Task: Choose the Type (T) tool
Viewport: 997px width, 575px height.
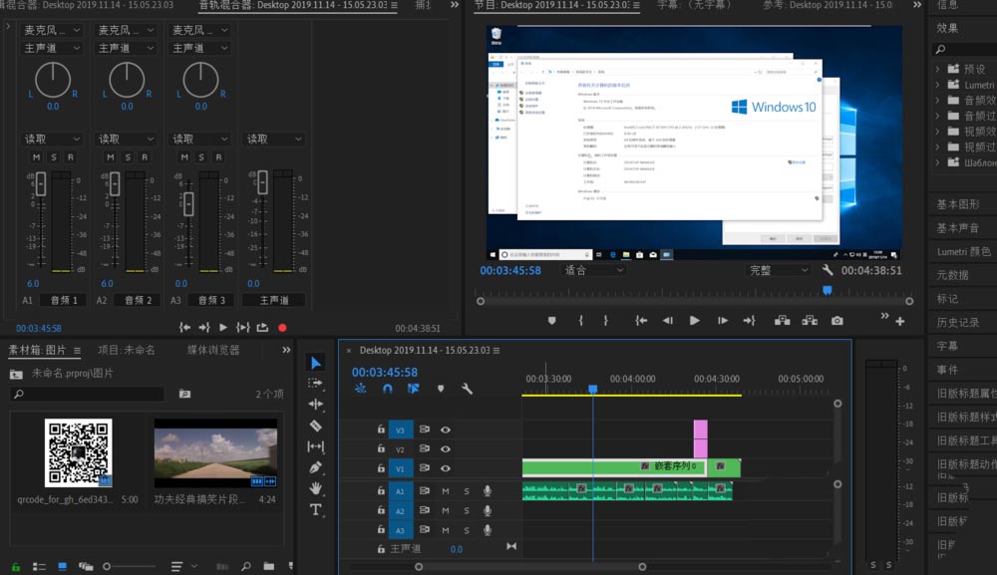Action: [x=316, y=509]
